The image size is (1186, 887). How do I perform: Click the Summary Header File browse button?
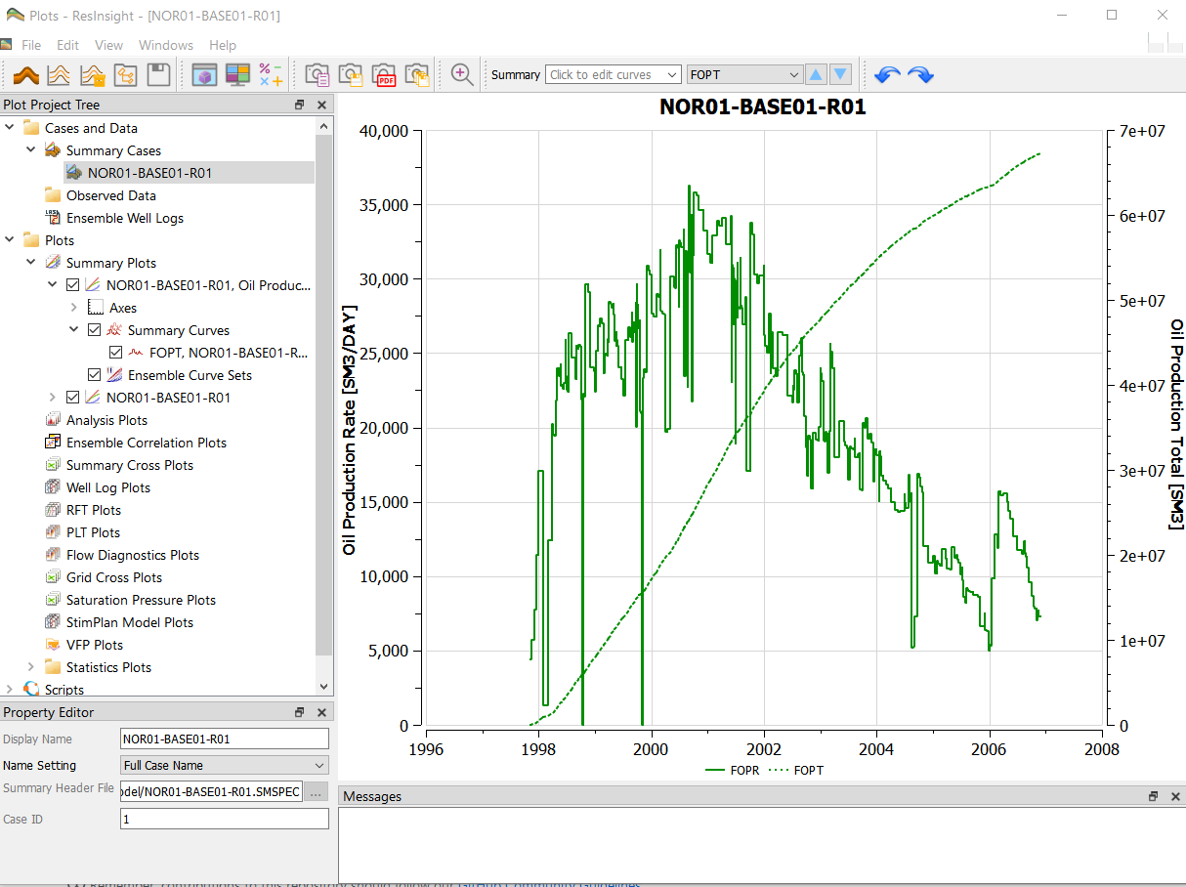click(x=316, y=791)
